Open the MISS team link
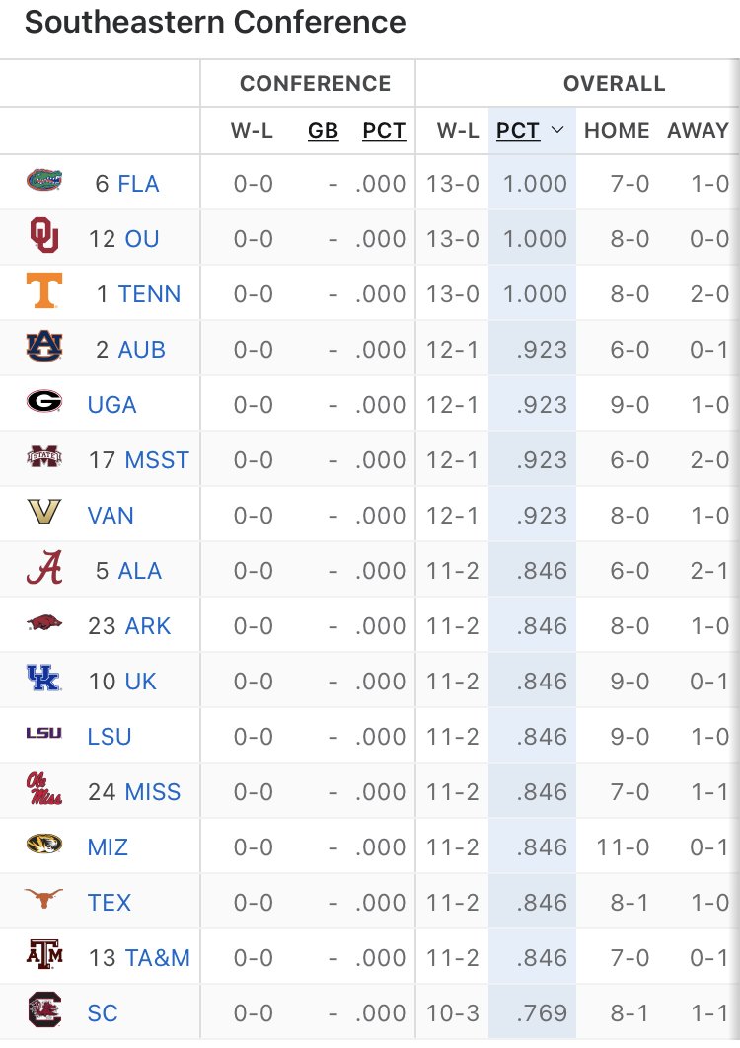The width and height of the screenshot is (740, 1048). 153,792
